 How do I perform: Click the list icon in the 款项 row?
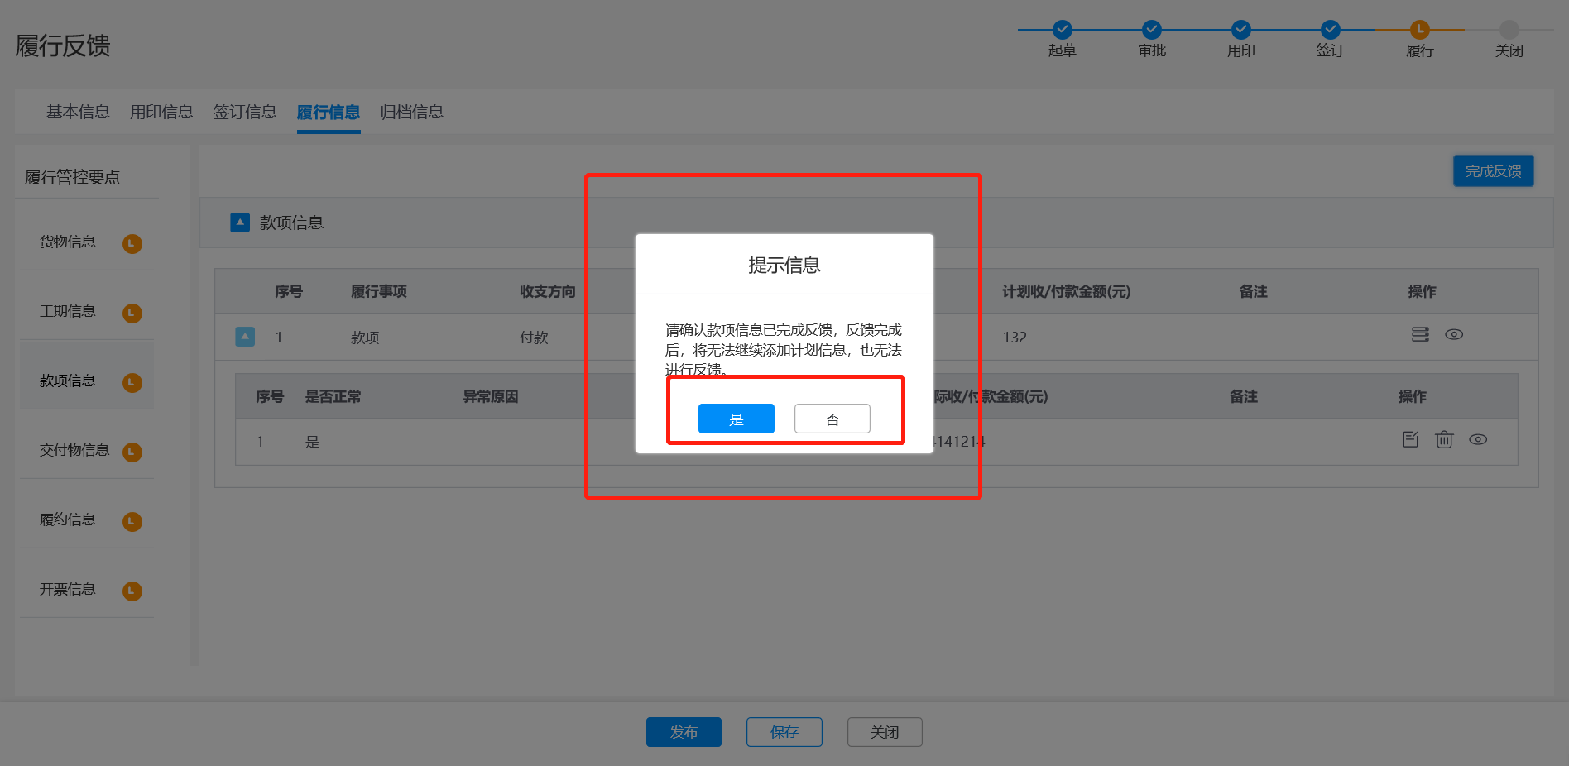point(1420,334)
